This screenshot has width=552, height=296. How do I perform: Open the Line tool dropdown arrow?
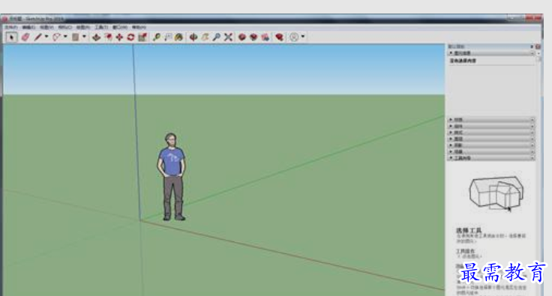click(x=46, y=37)
